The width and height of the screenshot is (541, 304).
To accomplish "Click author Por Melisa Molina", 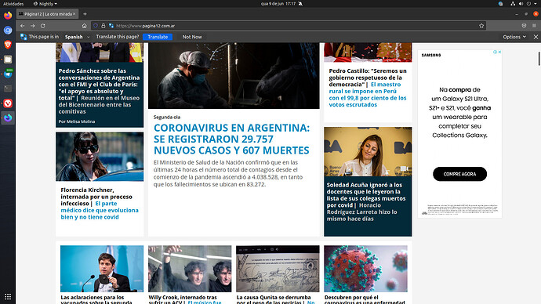I will pyautogui.click(x=77, y=121).
